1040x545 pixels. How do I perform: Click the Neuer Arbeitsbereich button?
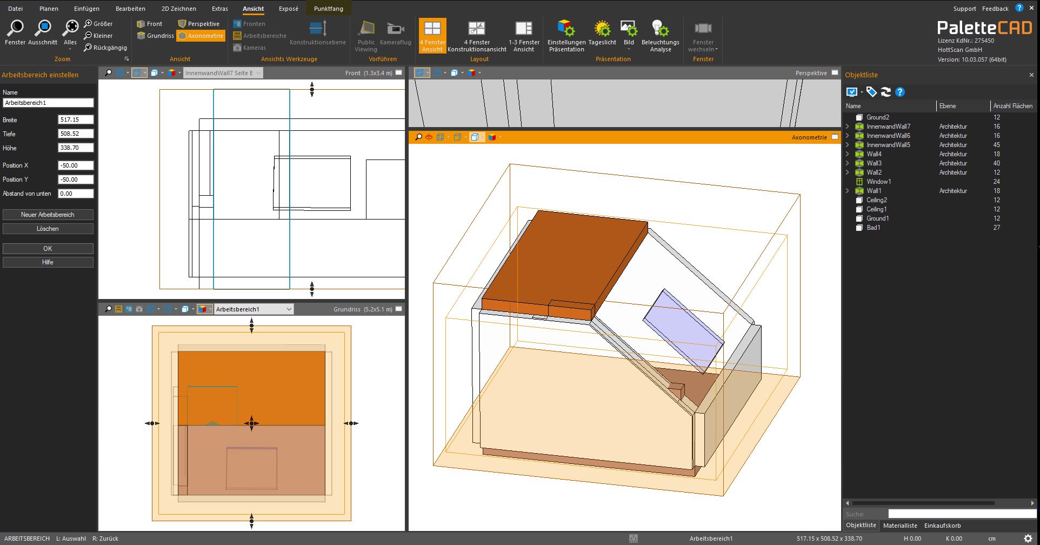48,215
